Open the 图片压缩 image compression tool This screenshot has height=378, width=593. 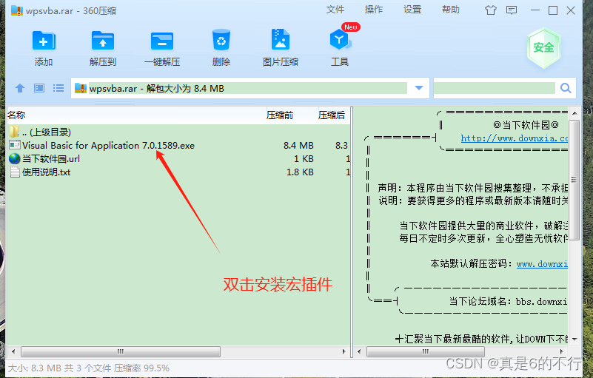click(281, 40)
